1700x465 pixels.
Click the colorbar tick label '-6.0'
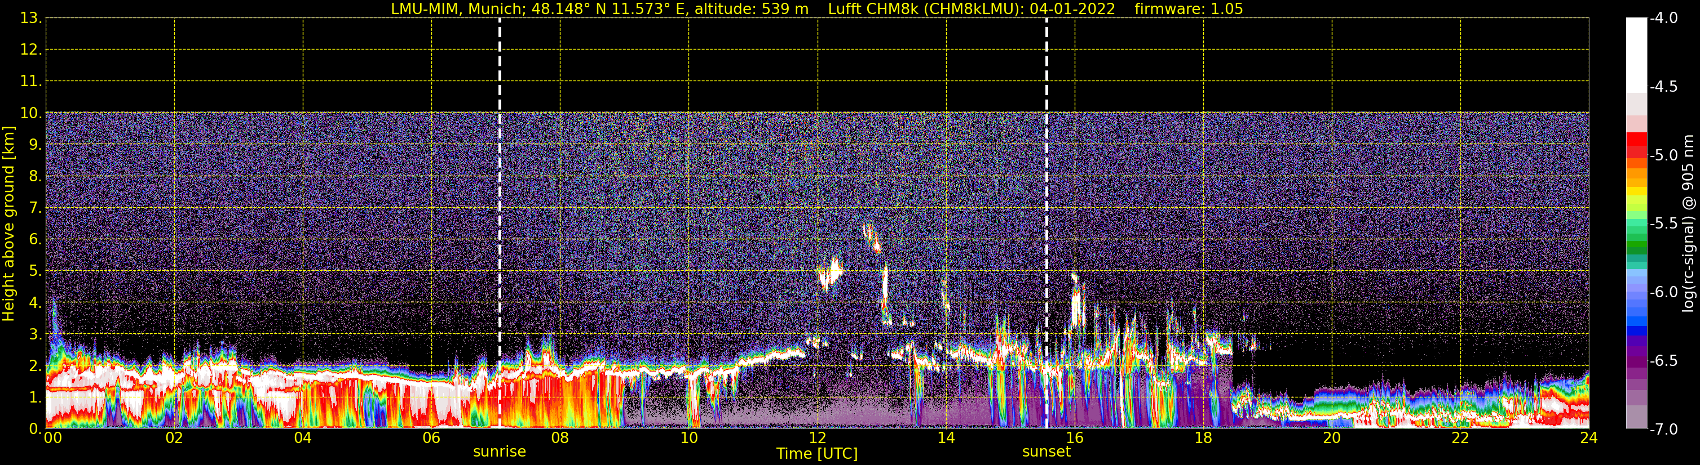[x=1664, y=292]
